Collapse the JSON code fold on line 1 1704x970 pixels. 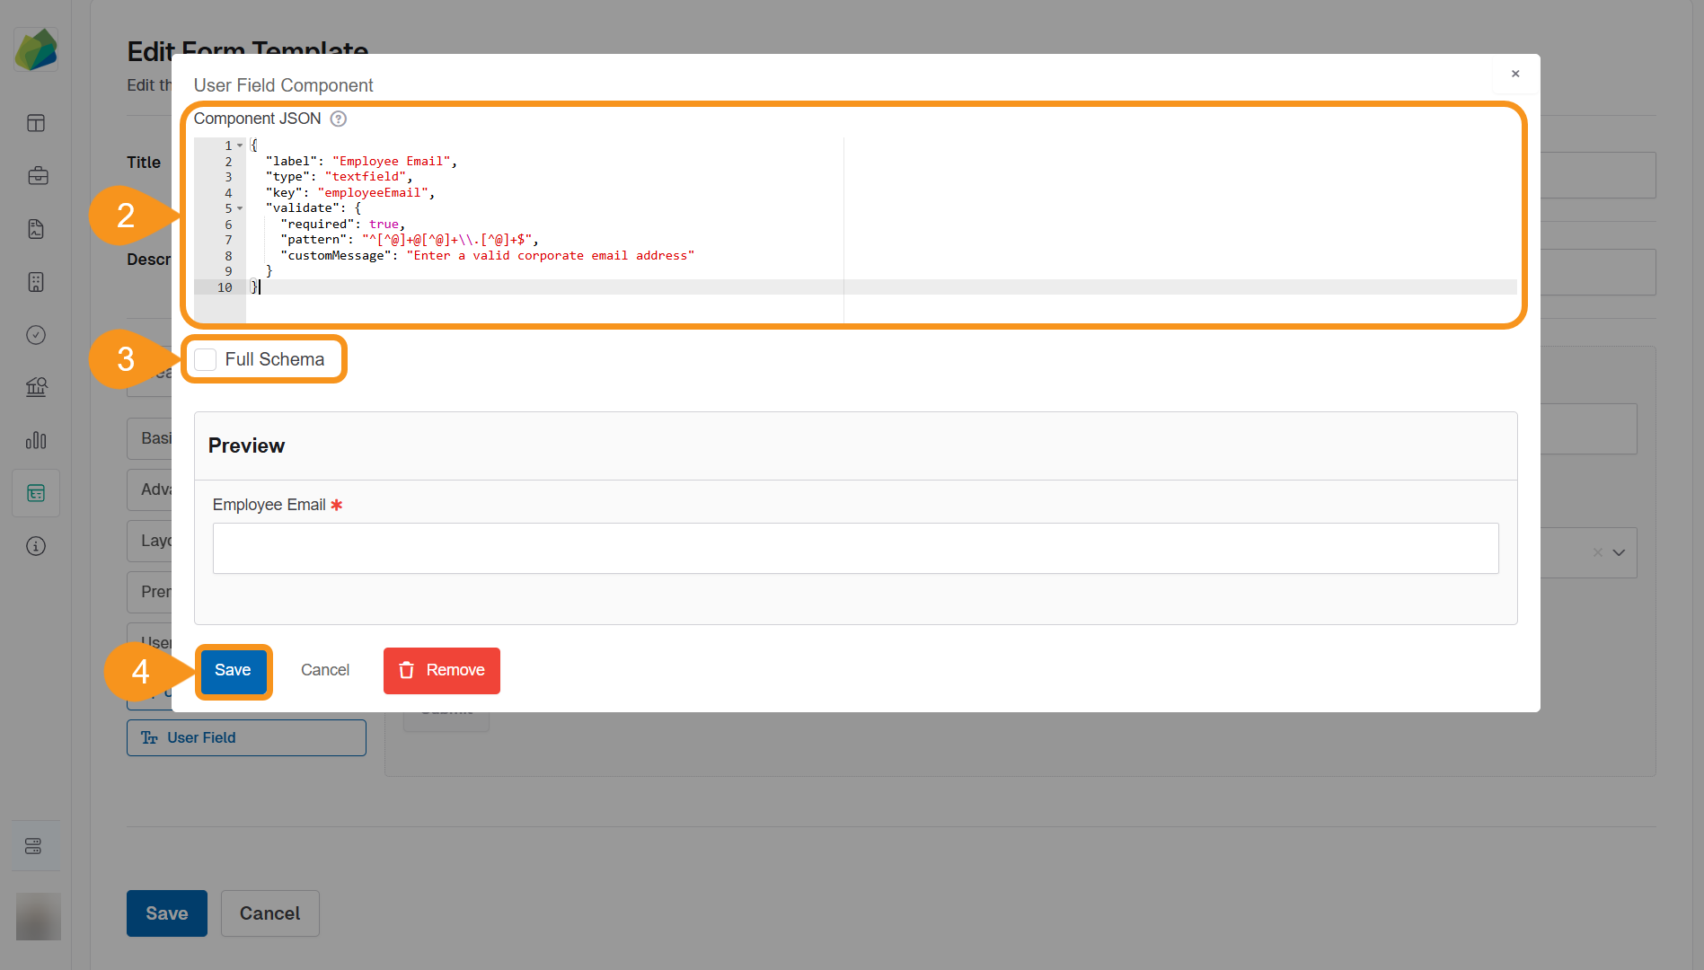(x=240, y=145)
